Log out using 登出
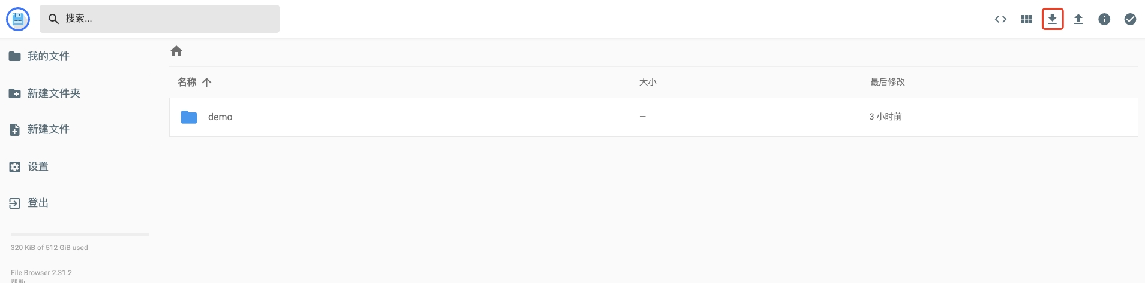The width and height of the screenshot is (1145, 283). (37, 203)
